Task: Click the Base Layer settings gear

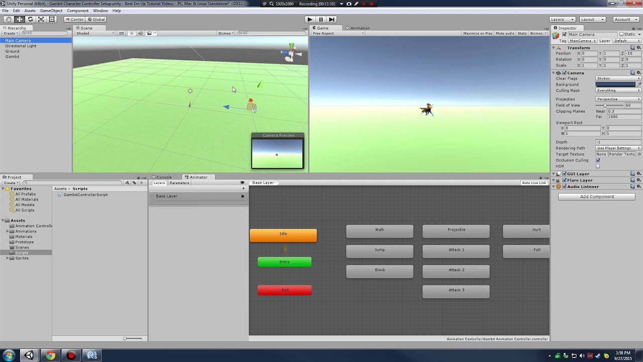Action: [x=243, y=196]
